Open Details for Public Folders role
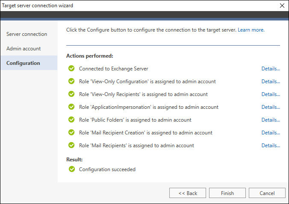The image size is (289, 204). (x=271, y=120)
